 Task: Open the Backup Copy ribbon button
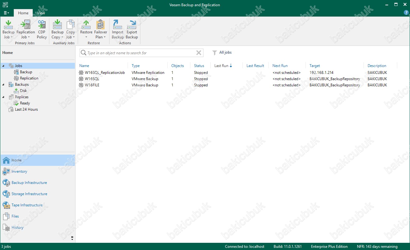point(57,30)
